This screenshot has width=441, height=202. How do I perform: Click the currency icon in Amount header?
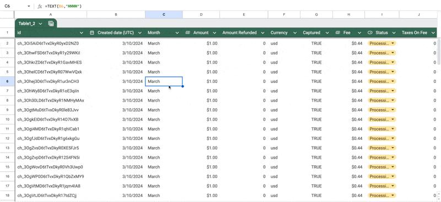[x=188, y=33]
